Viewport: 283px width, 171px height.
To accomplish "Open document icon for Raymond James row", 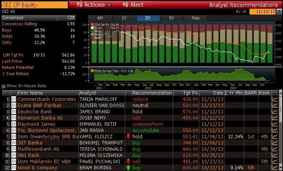I will (14, 124).
